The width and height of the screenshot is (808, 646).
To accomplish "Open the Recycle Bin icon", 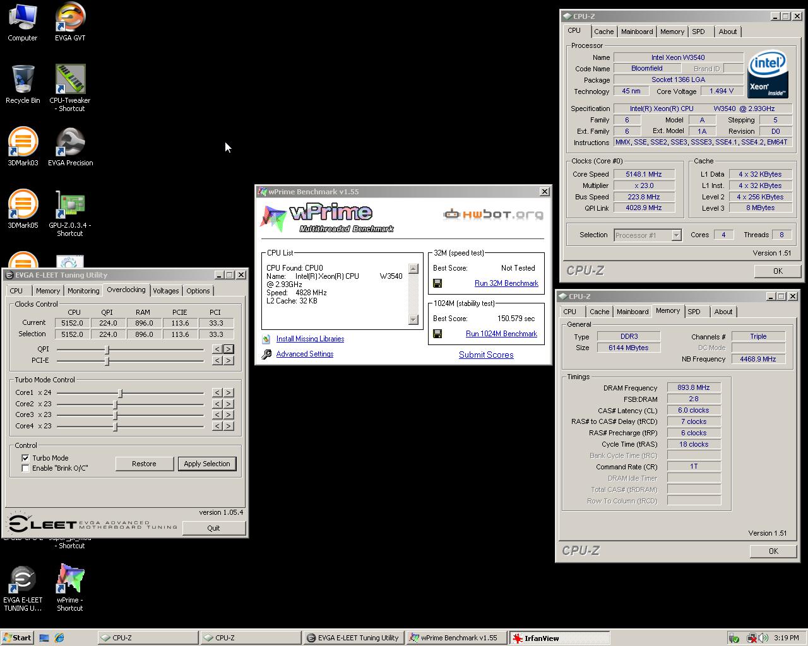I will pos(22,85).
